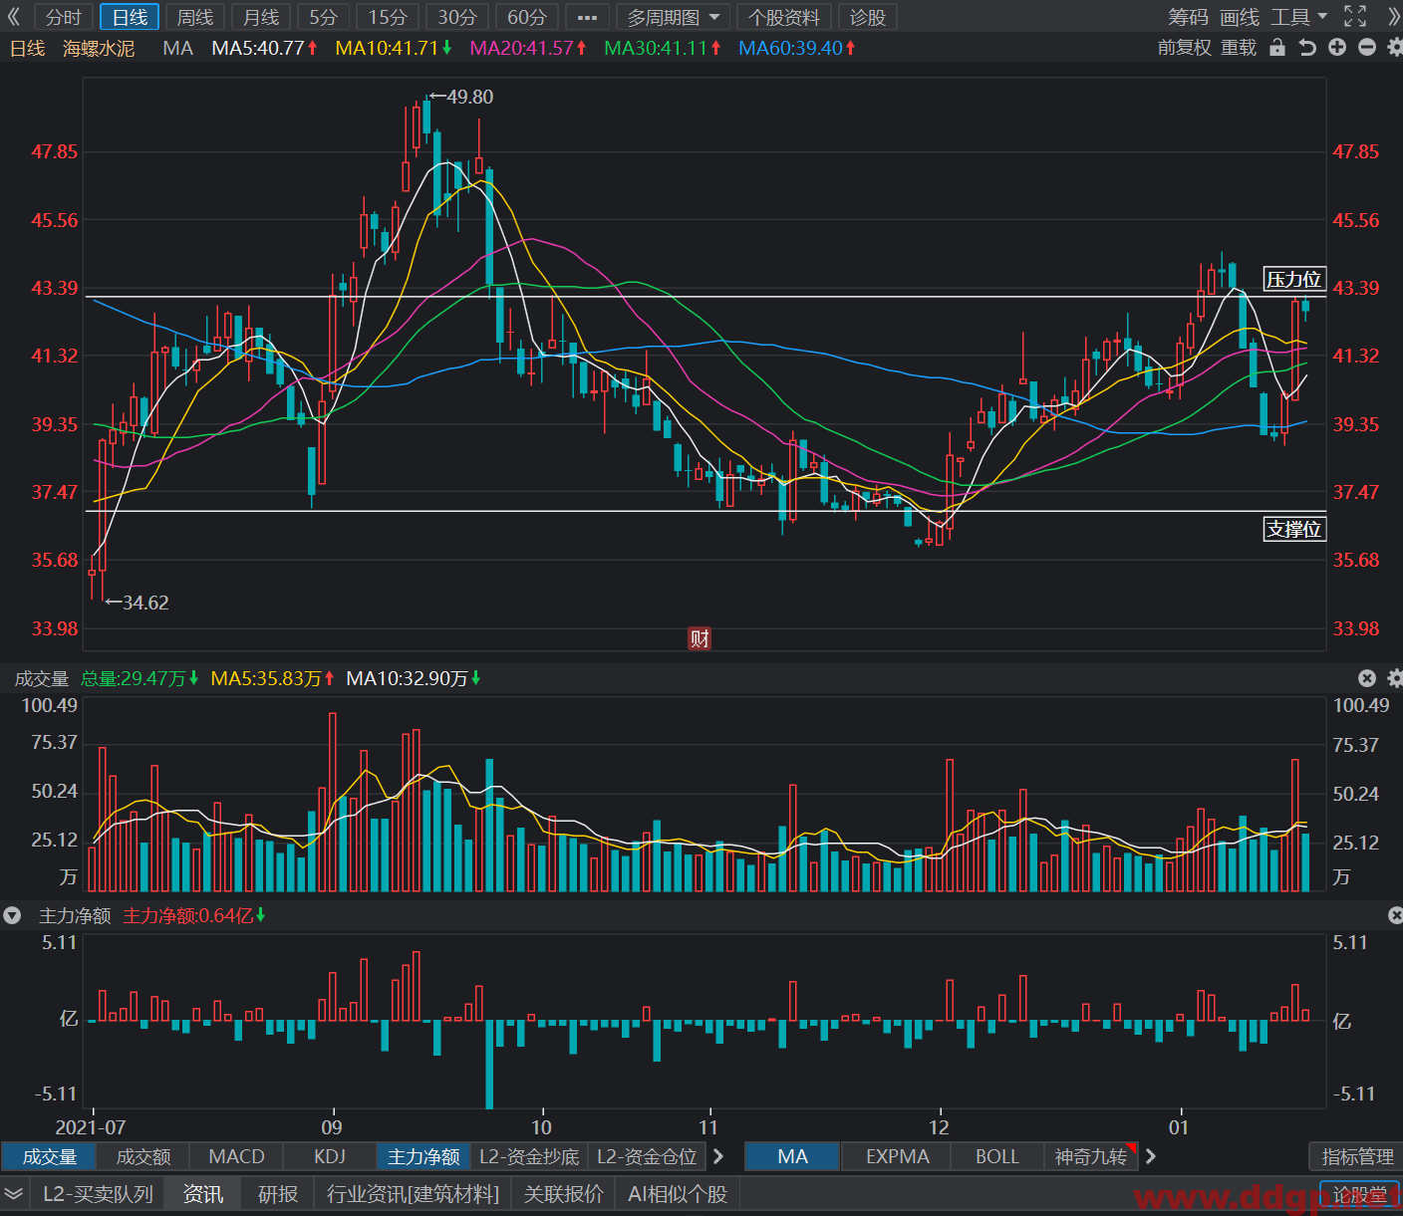Expand the 主力净额 indicator selector triangle

(x=12, y=915)
